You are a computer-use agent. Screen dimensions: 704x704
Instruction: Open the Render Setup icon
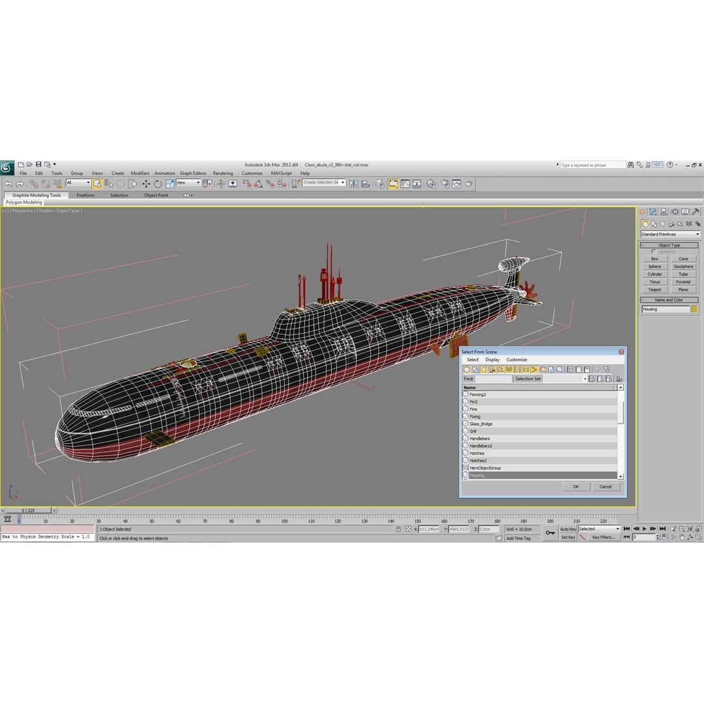445,184
